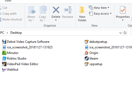Click the debutpsetup file name
Image resolution: width=132 pixels, height=105 pixels.
coord(98,42)
